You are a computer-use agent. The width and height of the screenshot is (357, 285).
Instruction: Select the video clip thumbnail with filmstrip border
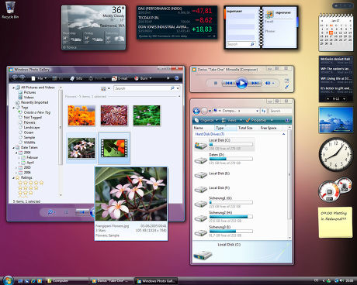pos(114,148)
